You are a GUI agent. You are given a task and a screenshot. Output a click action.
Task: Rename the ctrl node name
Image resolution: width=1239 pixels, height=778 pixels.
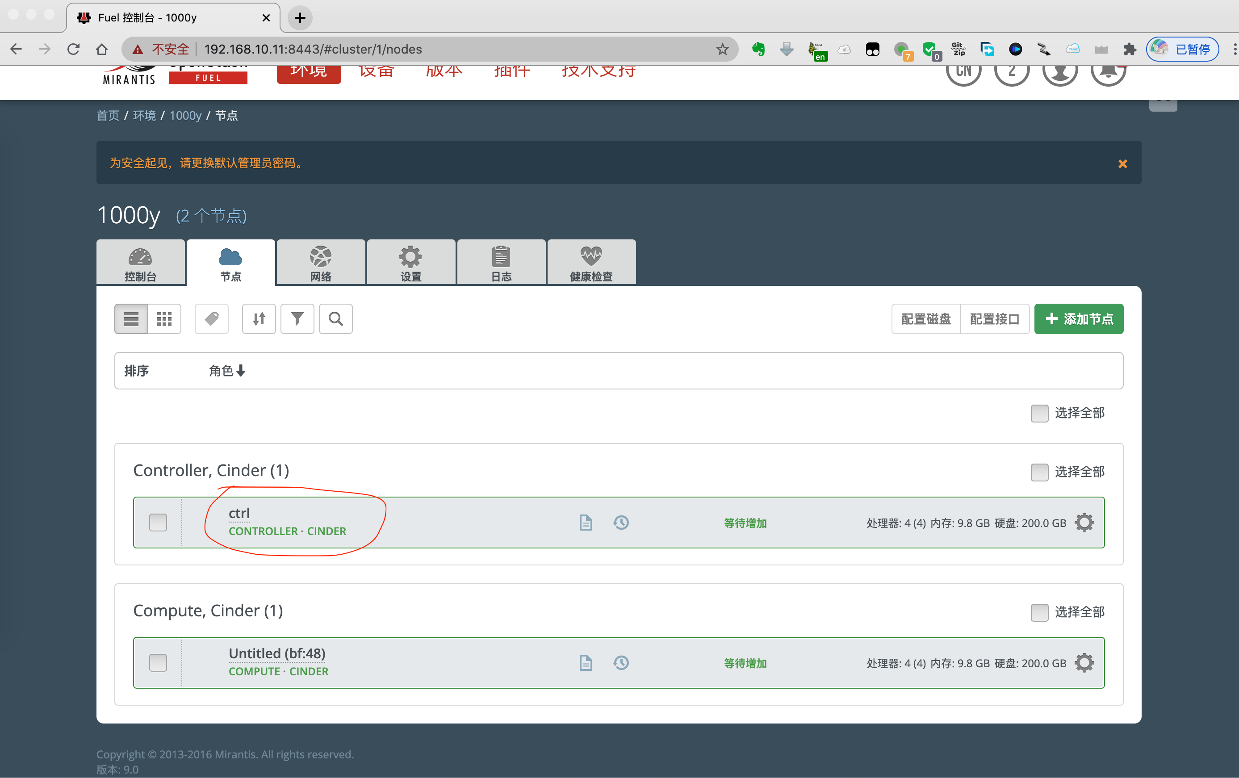click(x=239, y=513)
